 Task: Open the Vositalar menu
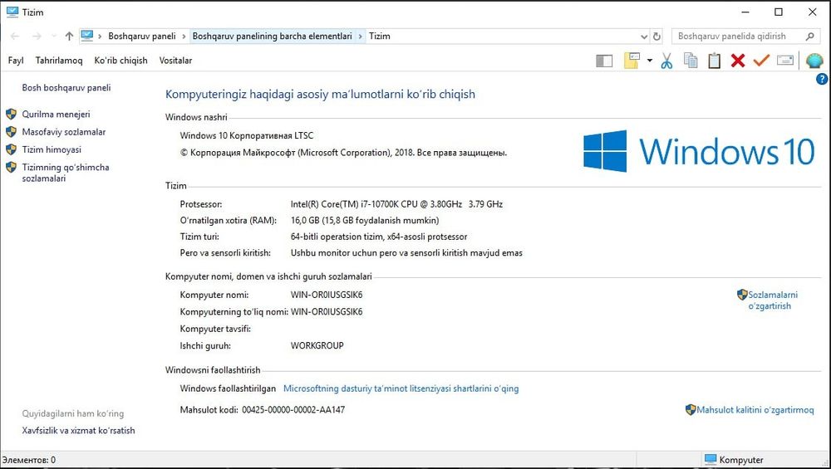(175, 61)
